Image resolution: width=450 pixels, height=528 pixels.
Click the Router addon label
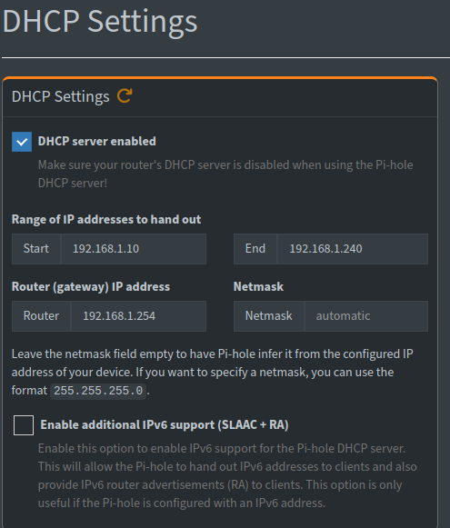[42, 316]
